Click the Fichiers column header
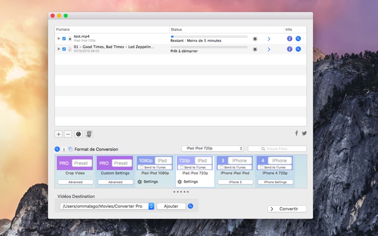This screenshot has width=378, height=236. [63, 29]
